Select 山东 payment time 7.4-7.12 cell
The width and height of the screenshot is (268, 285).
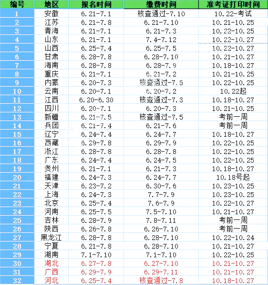tap(161, 39)
